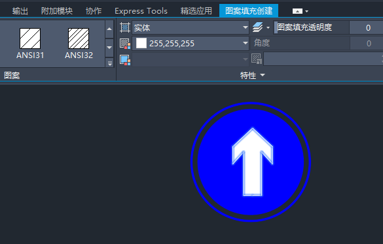Click the background color icon
Screen dimensions: 383x244
(125, 59)
